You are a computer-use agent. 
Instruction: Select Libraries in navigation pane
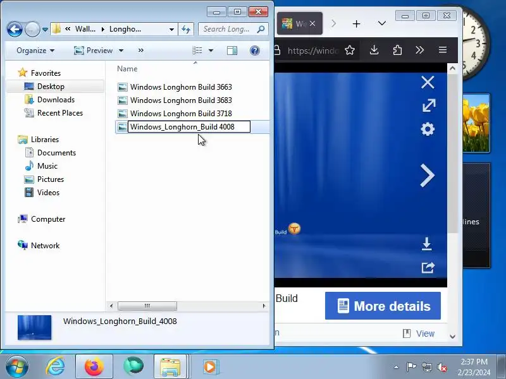pos(45,139)
